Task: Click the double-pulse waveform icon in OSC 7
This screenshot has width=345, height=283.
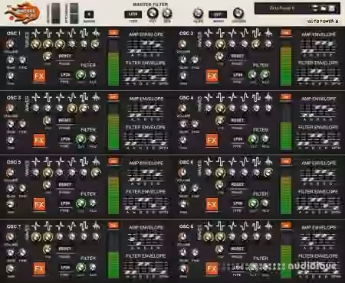Action: (x=84, y=226)
